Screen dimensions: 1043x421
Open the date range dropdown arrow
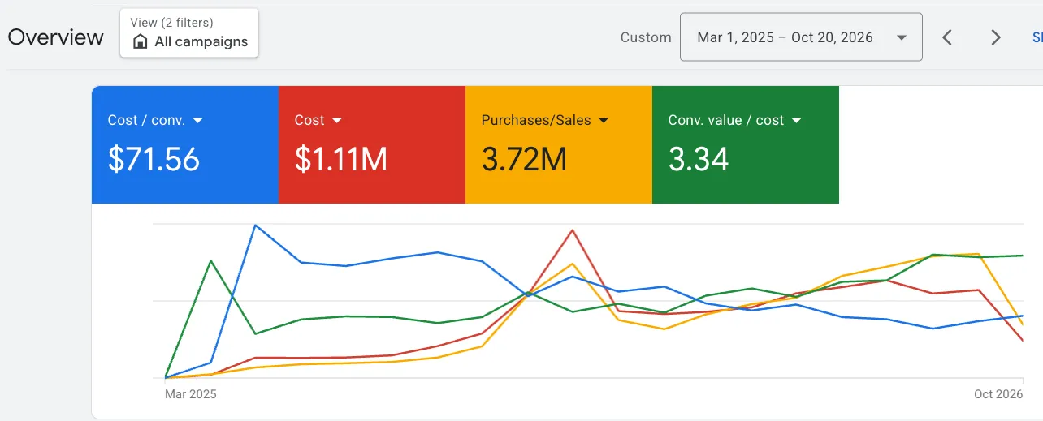click(901, 37)
